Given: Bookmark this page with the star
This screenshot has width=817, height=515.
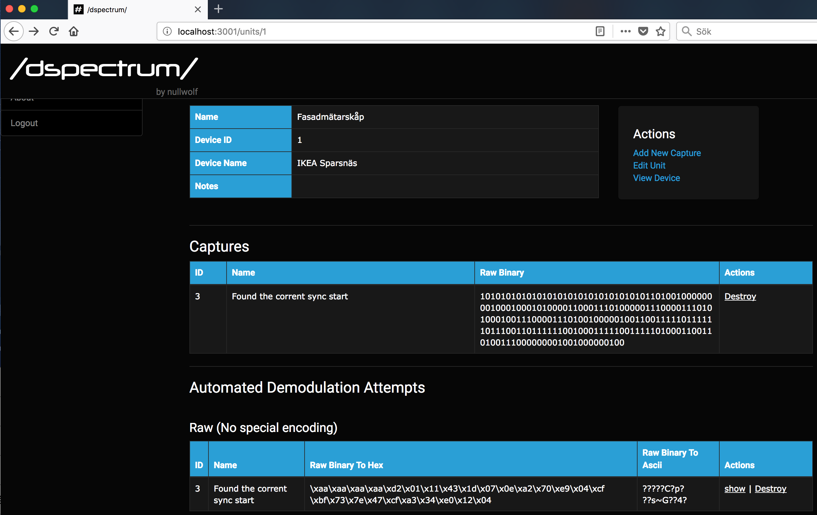Looking at the screenshot, I should [x=660, y=31].
